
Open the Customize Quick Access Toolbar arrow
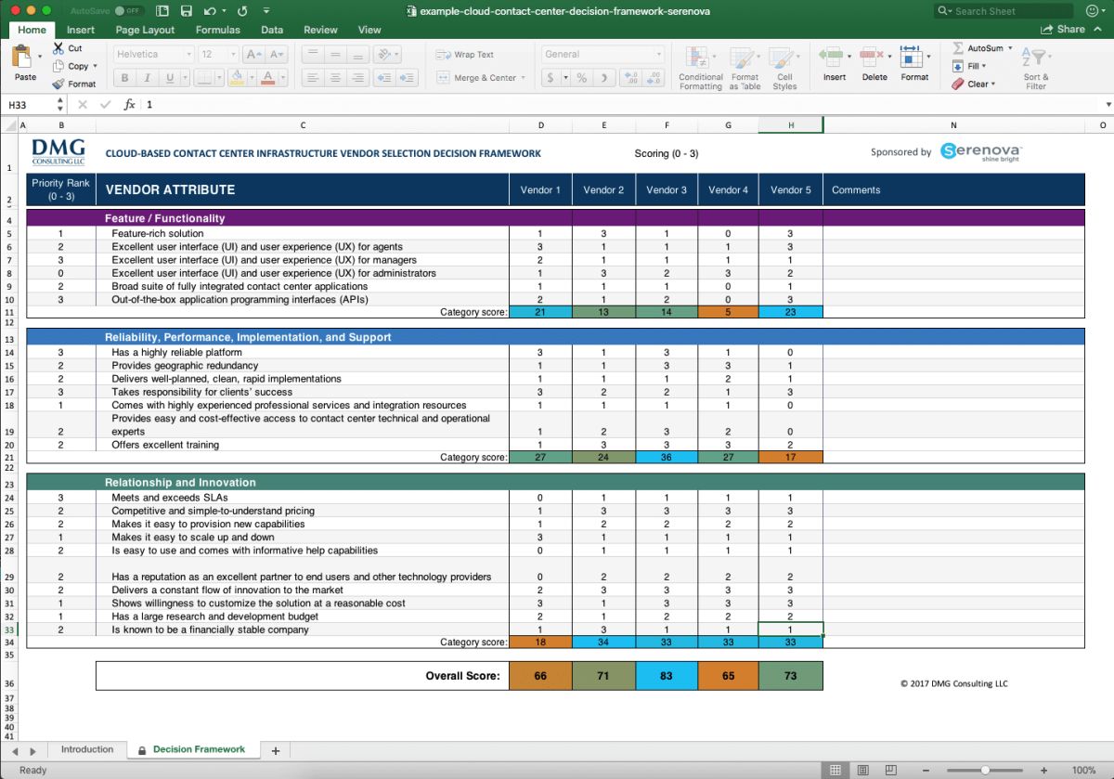(x=267, y=11)
